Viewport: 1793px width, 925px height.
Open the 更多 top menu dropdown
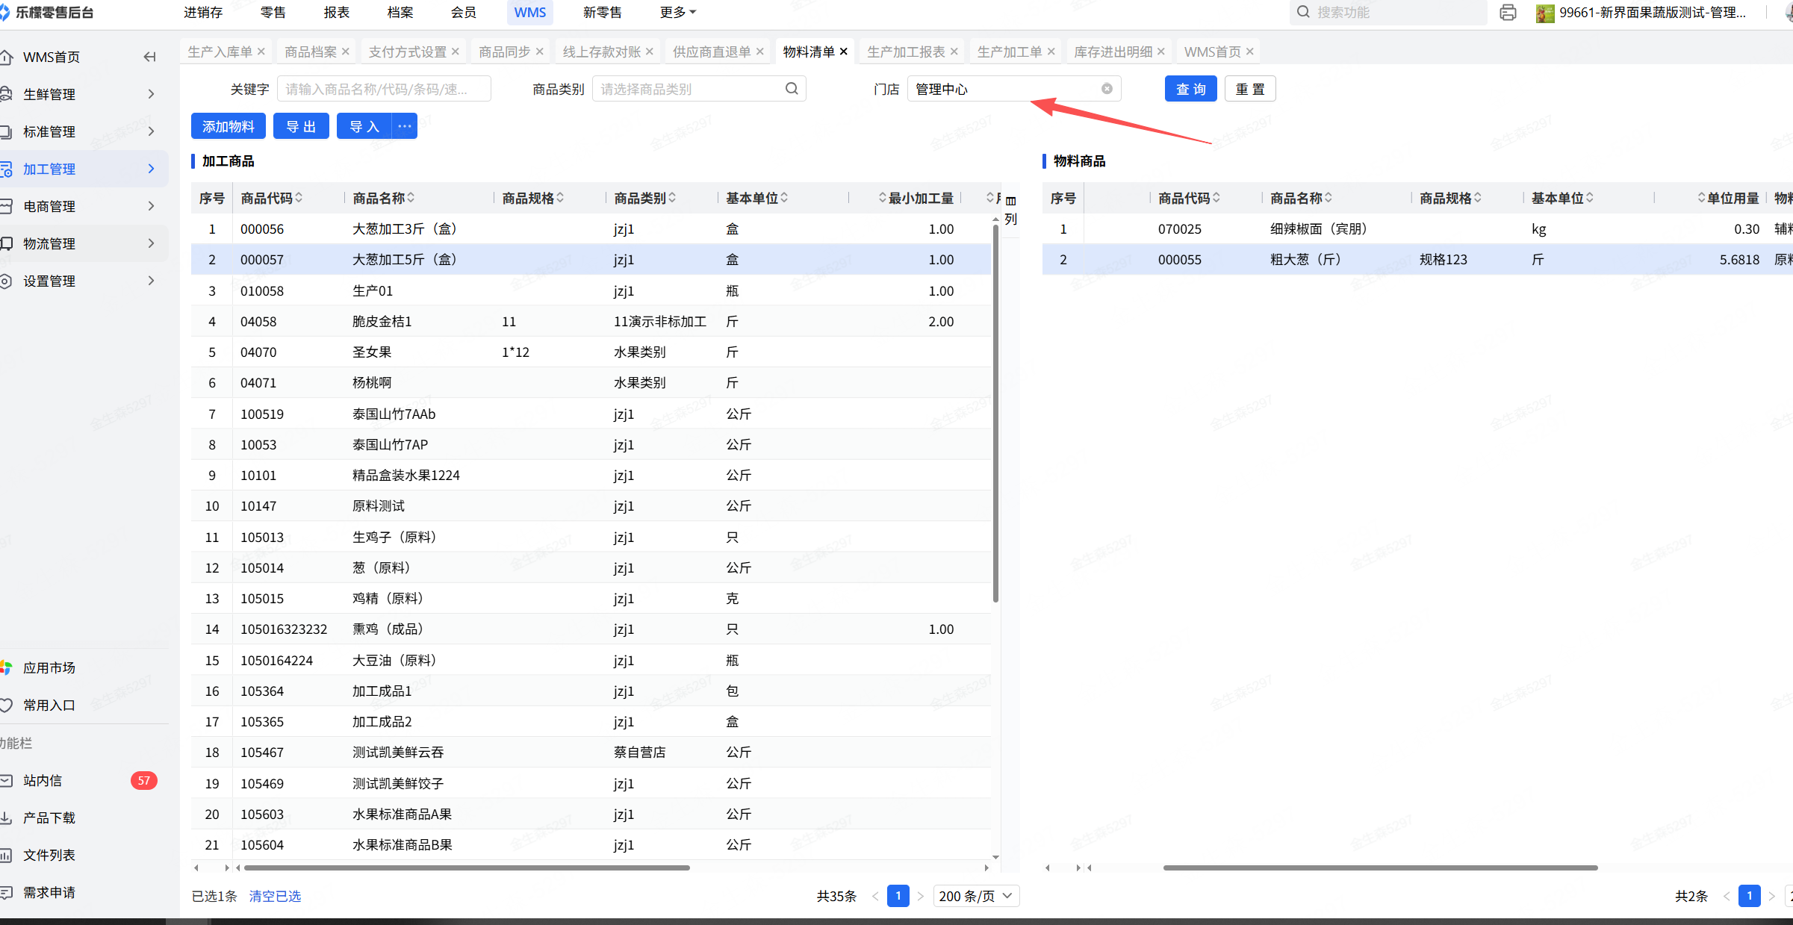click(x=677, y=13)
